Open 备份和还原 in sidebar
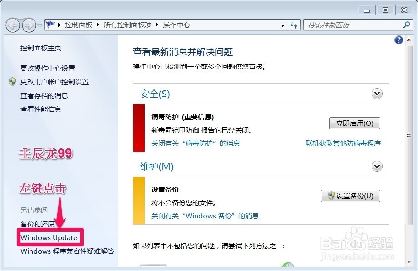Viewport: 418px width, 271px height. (x=37, y=223)
